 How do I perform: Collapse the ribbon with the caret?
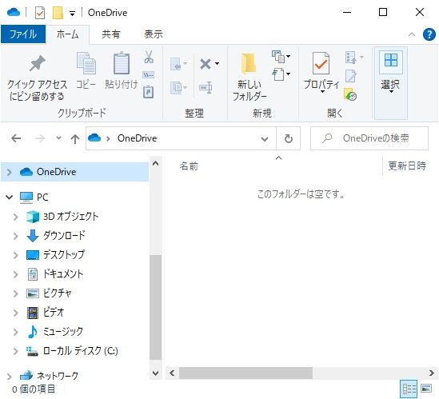[412, 34]
